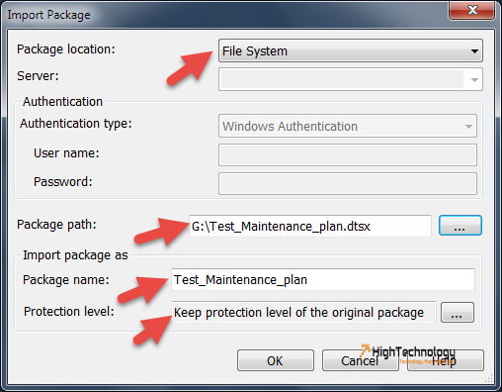
Task: Open the Package location dropdown showing File System
Action: coord(351,50)
